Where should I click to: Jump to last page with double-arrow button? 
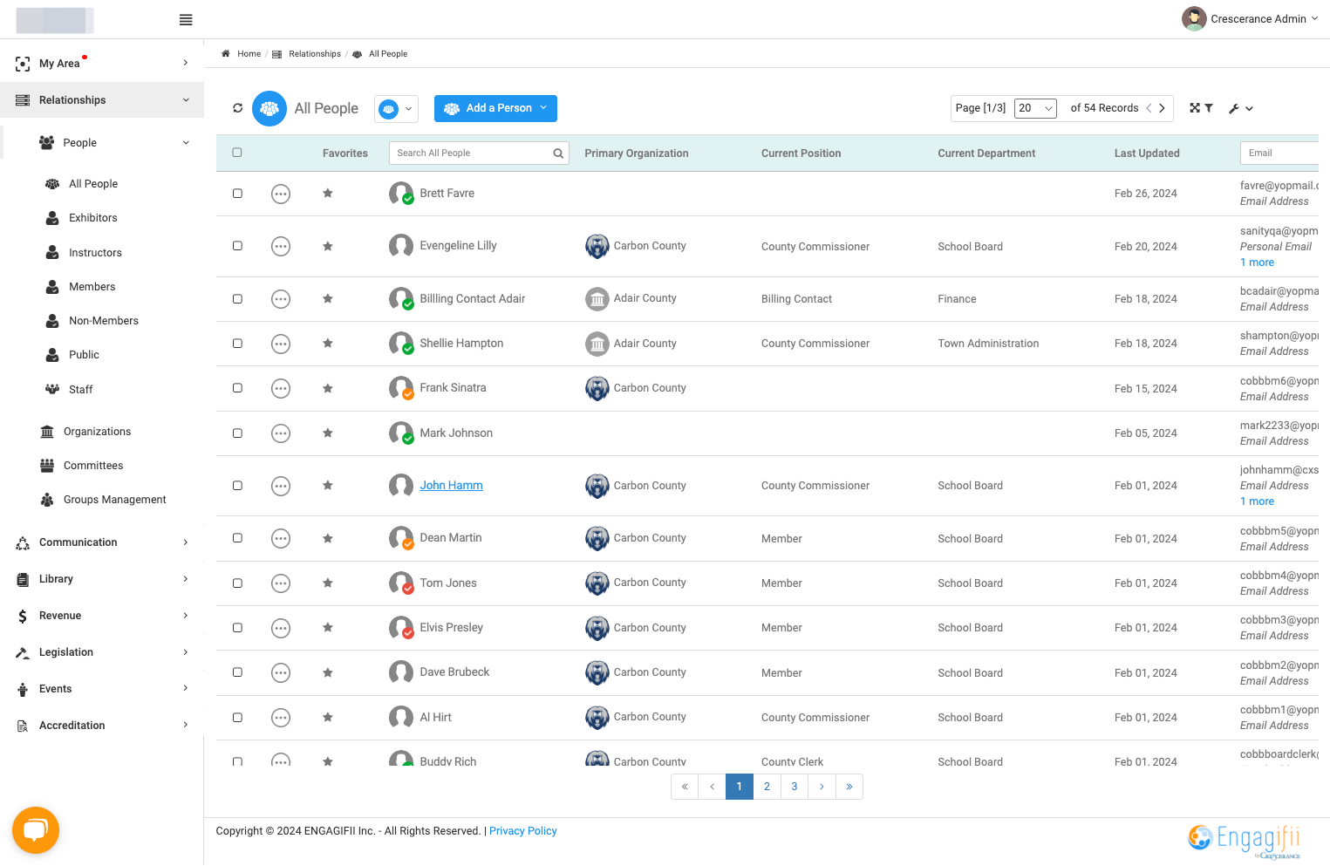coord(849,787)
